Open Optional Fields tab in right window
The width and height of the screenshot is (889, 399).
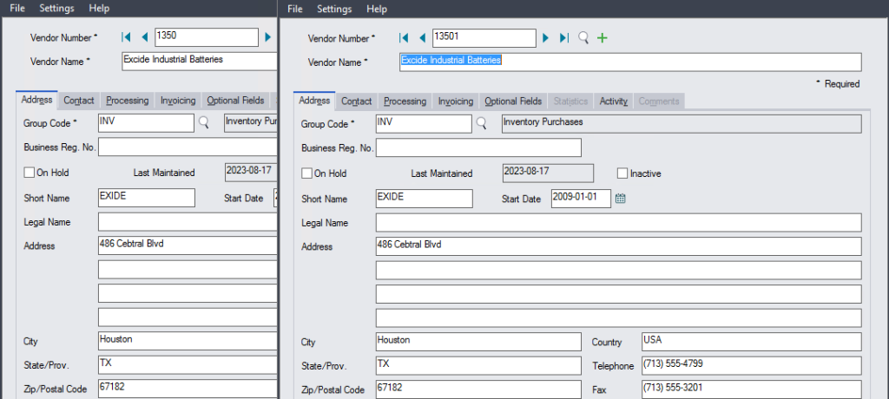pyautogui.click(x=514, y=101)
